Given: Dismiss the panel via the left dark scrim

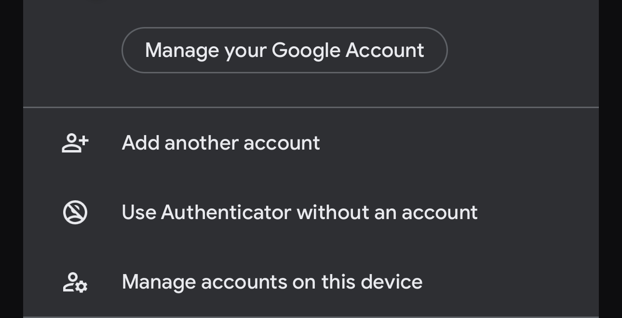Looking at the screenshot, I should 11,159.
